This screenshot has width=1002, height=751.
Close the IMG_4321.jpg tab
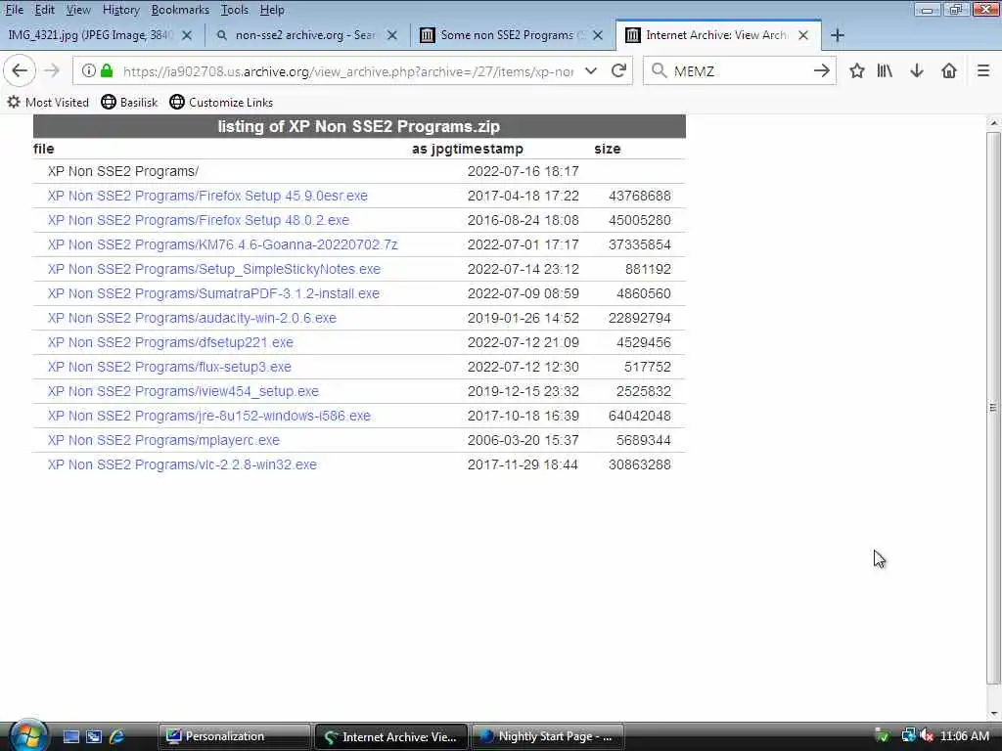click(x=187, y=36)
